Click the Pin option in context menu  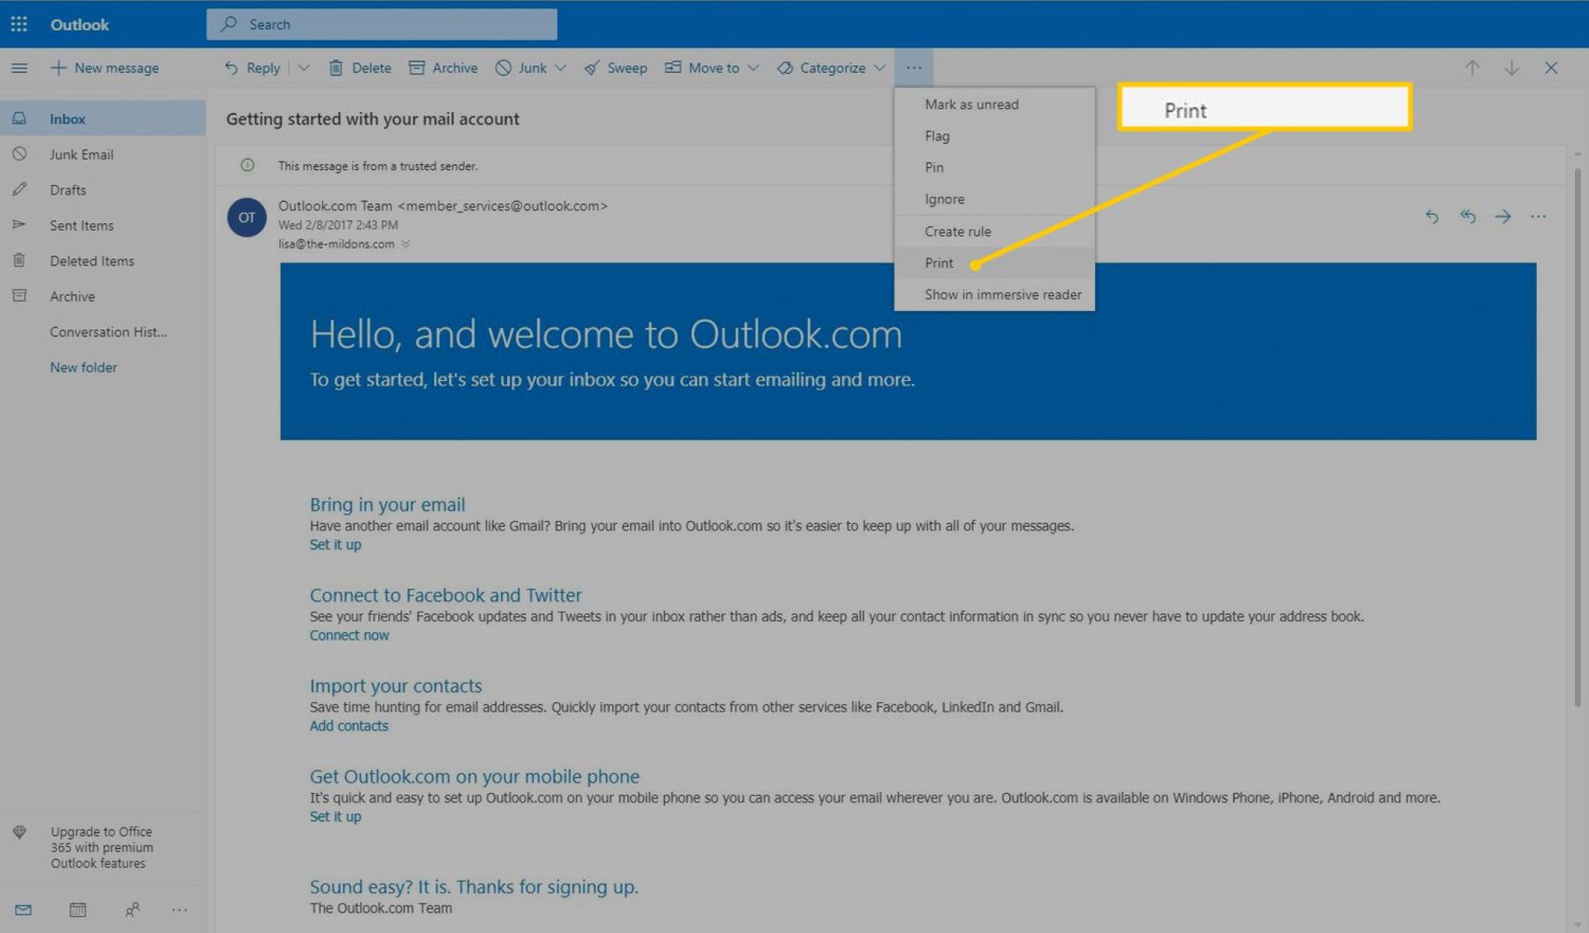pyautogui.click(x=933, y=166)
